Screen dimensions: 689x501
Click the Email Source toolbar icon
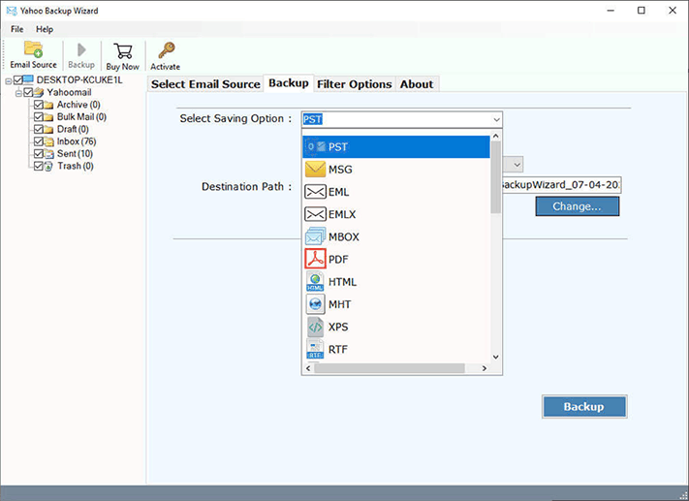pos(33,50)
